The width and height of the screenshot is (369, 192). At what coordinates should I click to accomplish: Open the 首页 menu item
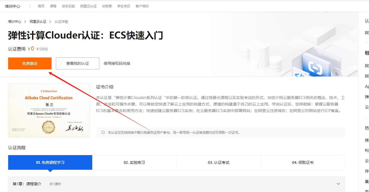pos(41,6)
